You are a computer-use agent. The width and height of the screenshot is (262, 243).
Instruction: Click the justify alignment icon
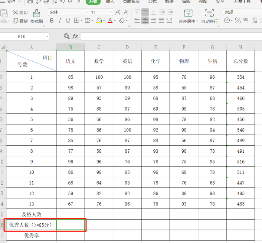(161, 20)
